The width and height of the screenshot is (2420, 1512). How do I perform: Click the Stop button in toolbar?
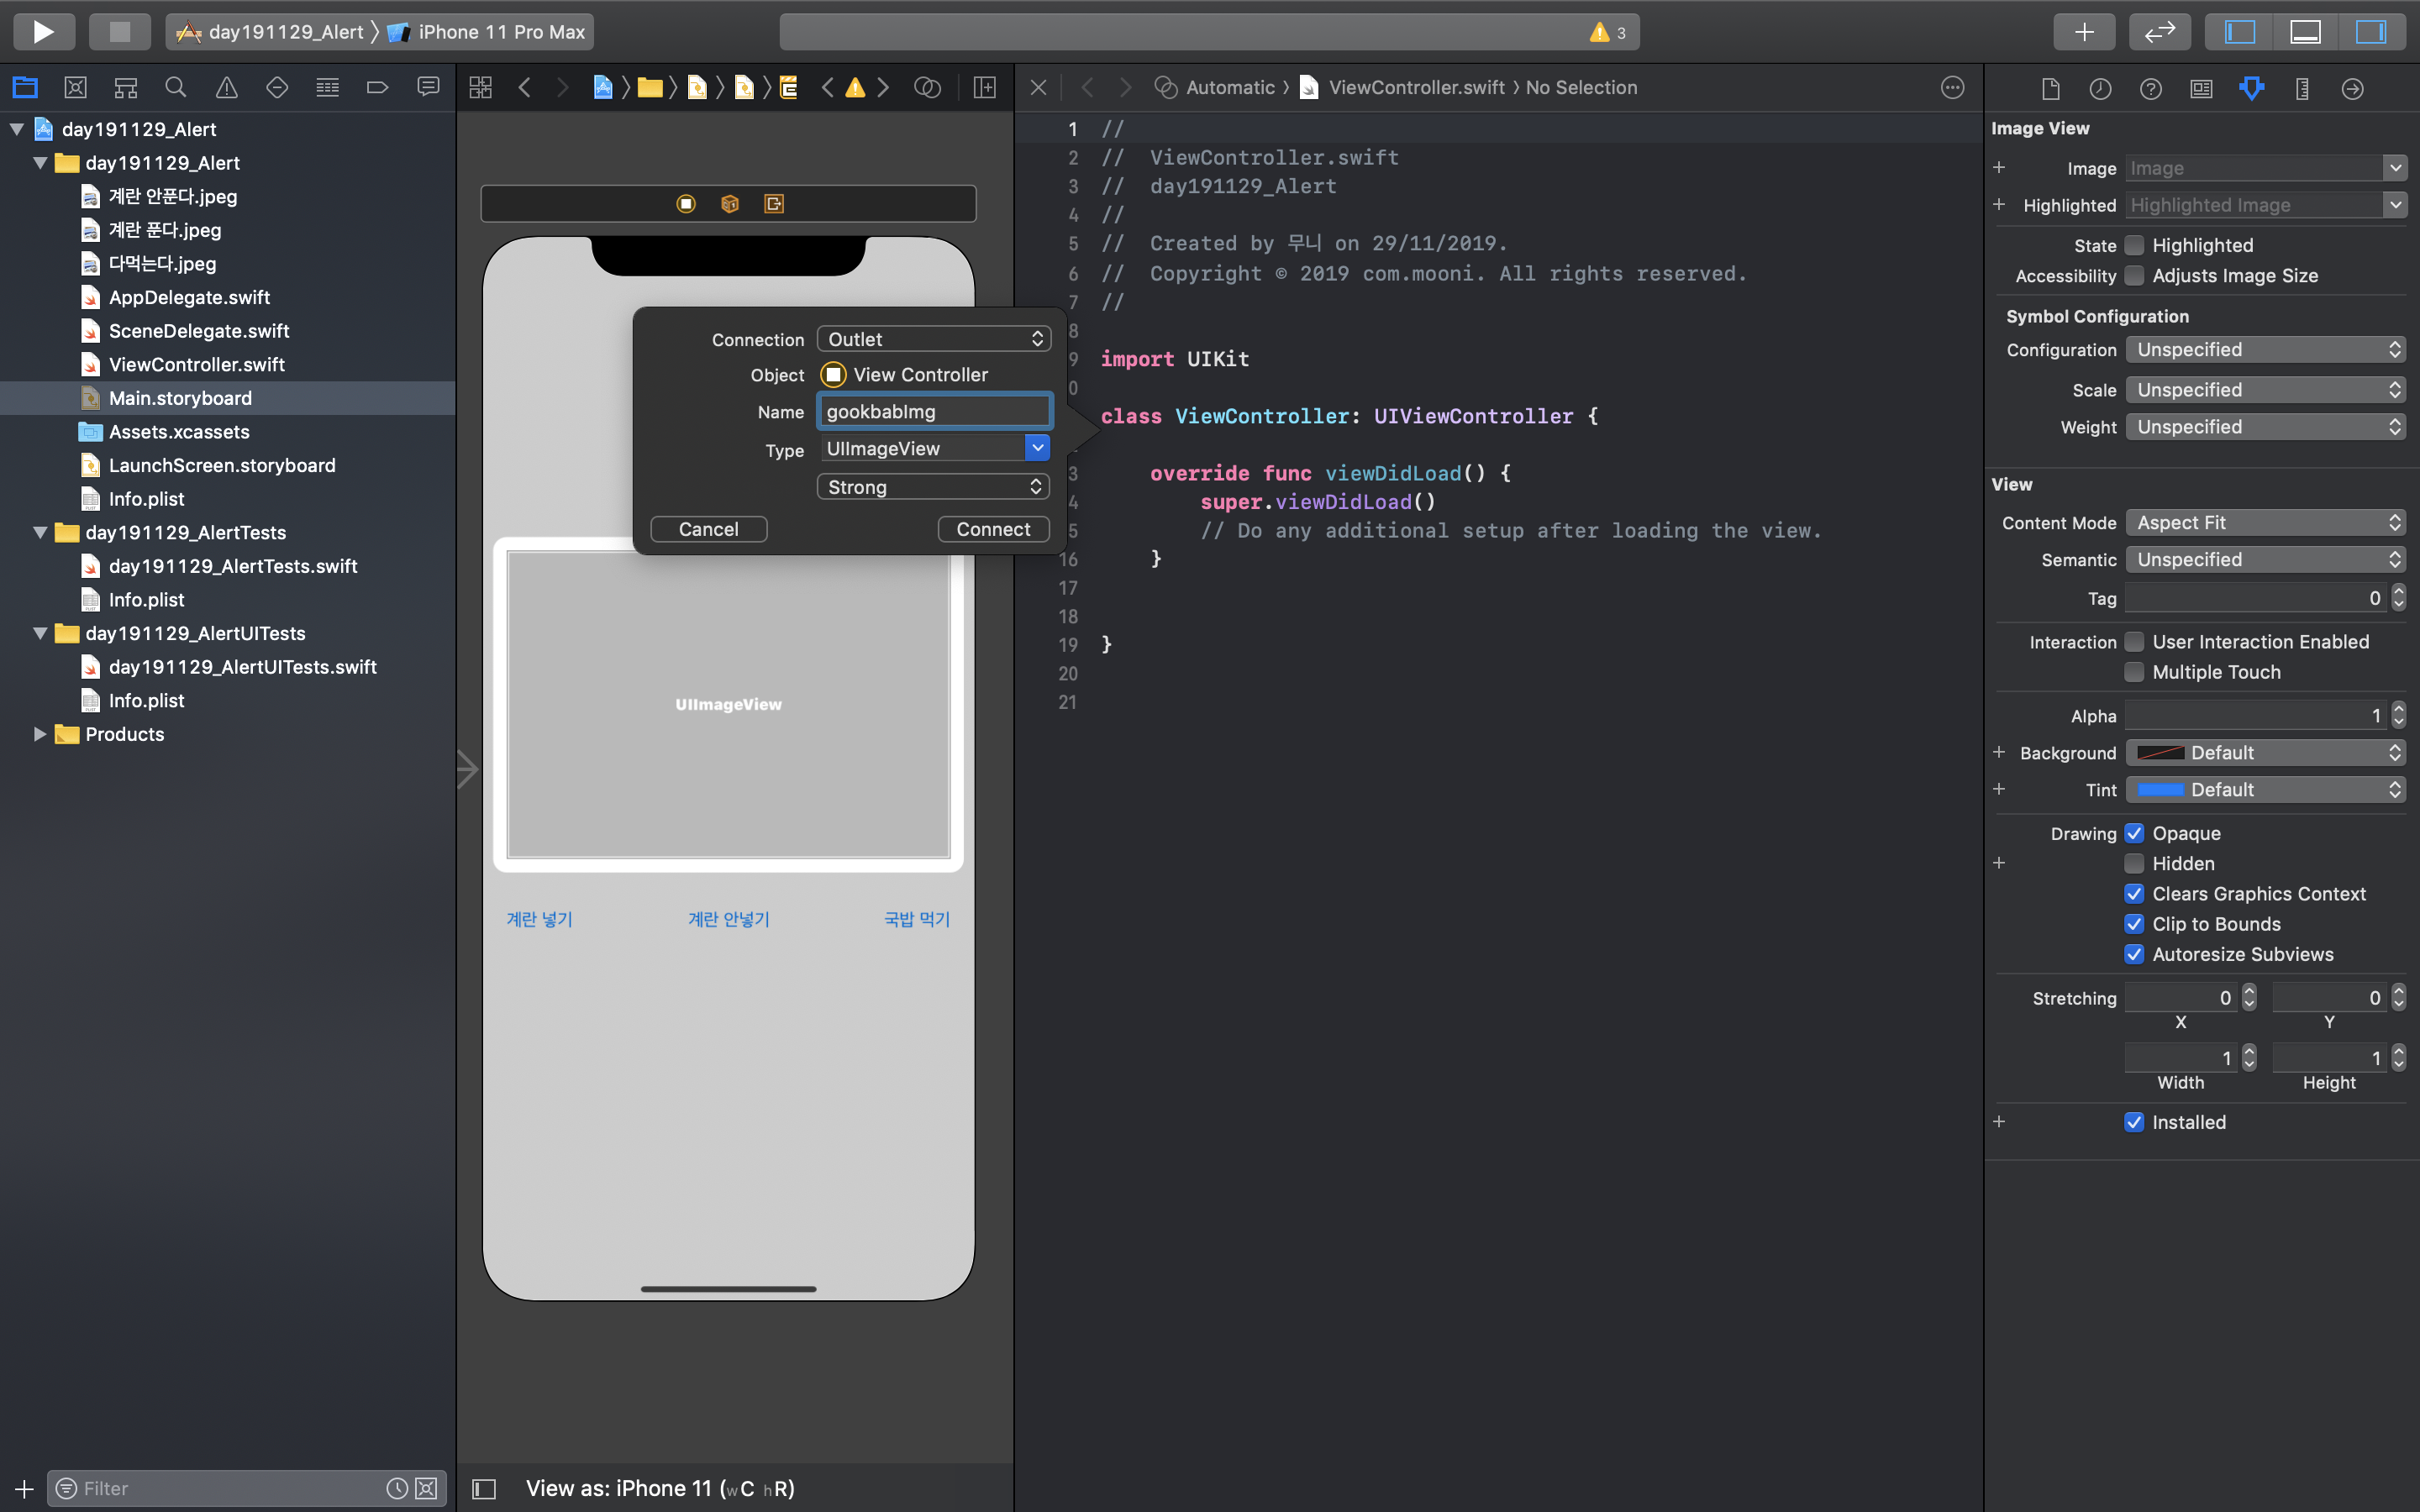[x=119, y=32]
